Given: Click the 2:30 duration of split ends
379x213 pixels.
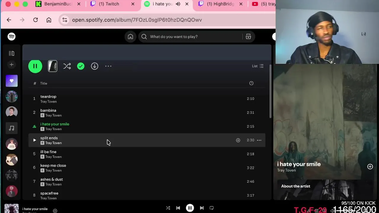Looking at the screenshot, I should [x=250, y=140].
